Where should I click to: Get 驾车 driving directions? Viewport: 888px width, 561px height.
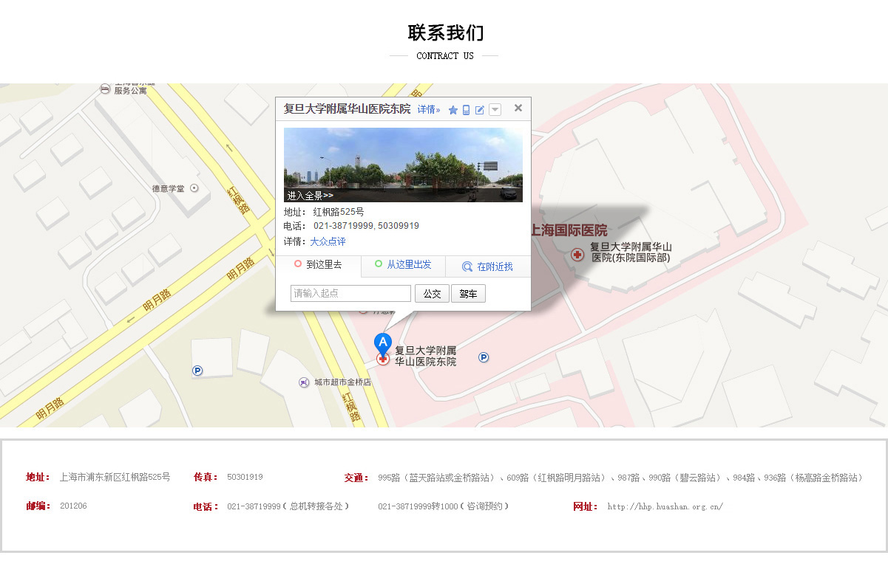point(468,294)
